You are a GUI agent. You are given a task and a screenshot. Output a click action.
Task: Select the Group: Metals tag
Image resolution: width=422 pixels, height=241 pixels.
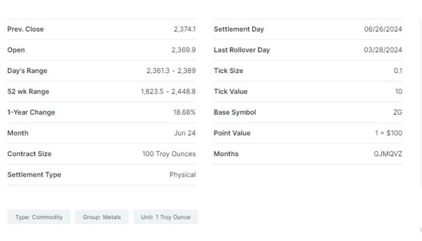pos(101,217)
